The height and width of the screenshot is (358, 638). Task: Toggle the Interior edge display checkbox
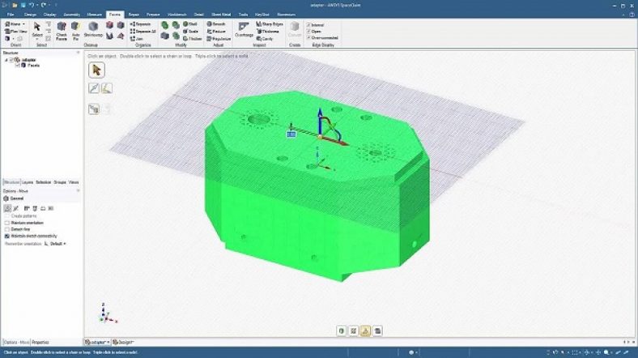click(308, 25)
